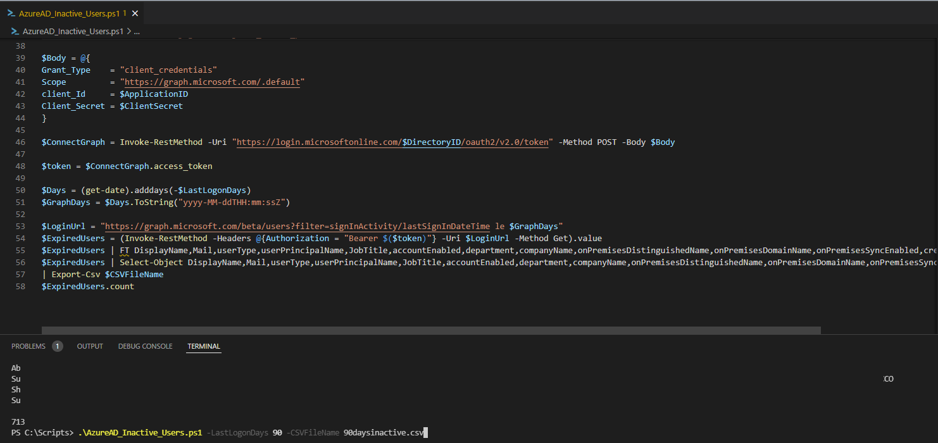938x443 pixels.
Task: Click the Scope key on line 41
Action: [54, 82]
